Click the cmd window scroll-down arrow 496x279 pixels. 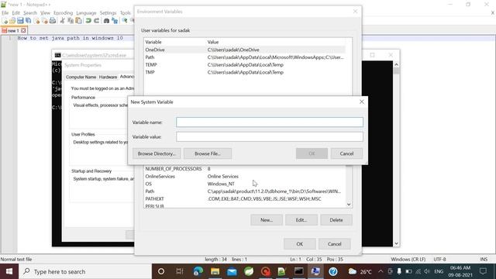tap(396, 243)
